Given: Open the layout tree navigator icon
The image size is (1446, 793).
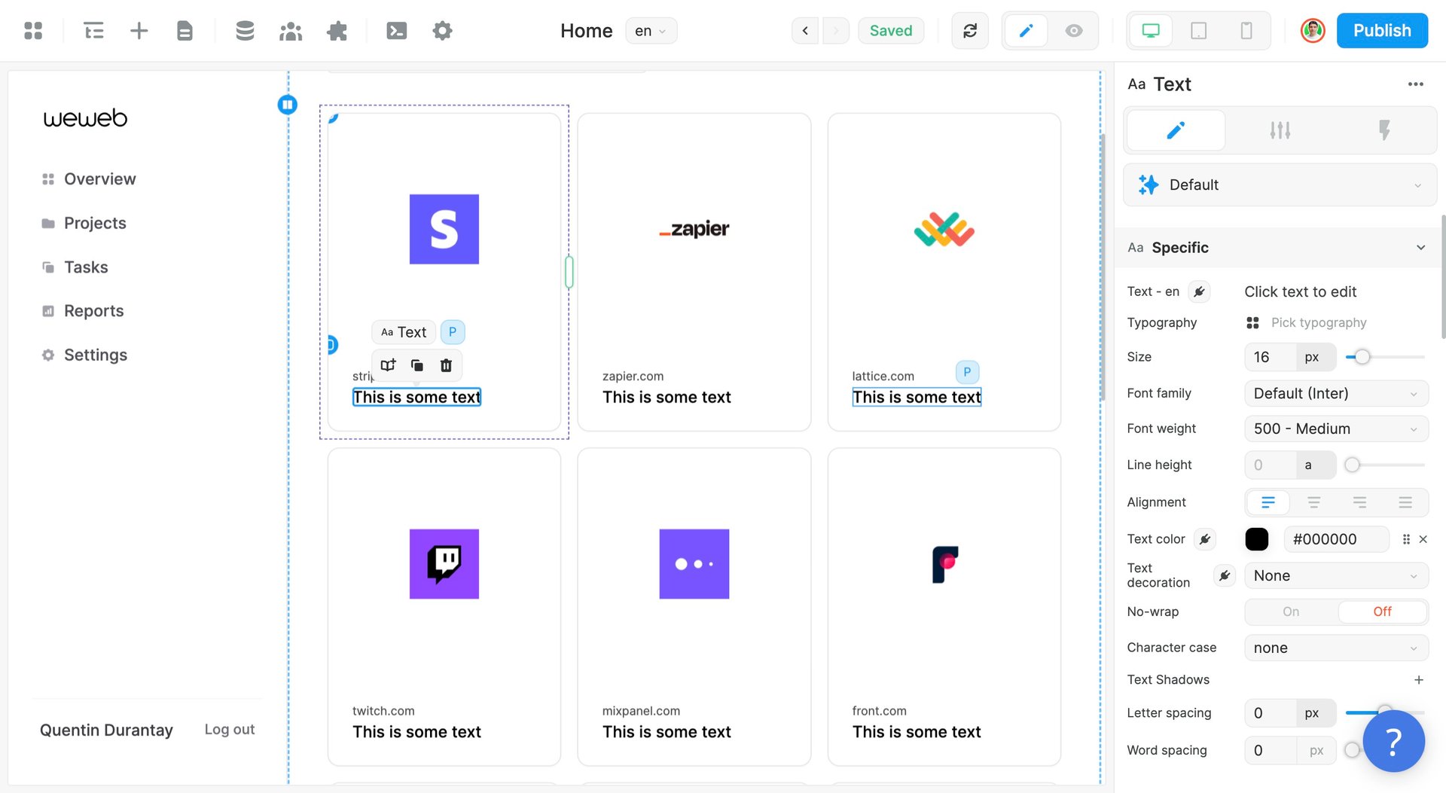Looking at the screenshot, I should (94, 31).
